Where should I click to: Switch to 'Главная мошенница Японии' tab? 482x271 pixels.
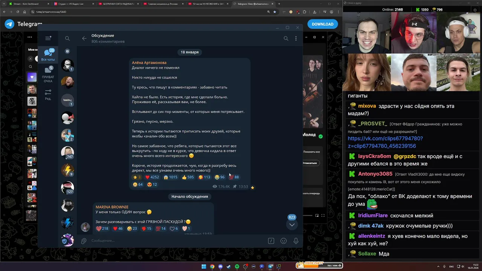click(163, 4)
